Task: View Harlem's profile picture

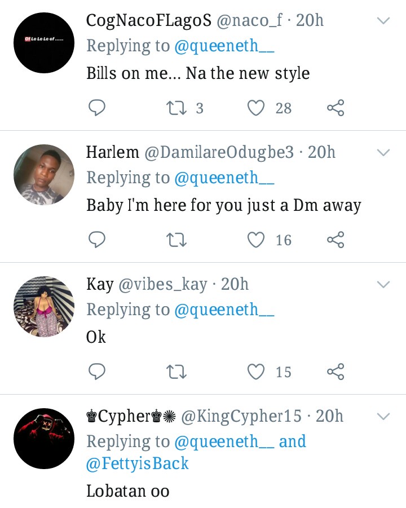Action: click(44, 175)
